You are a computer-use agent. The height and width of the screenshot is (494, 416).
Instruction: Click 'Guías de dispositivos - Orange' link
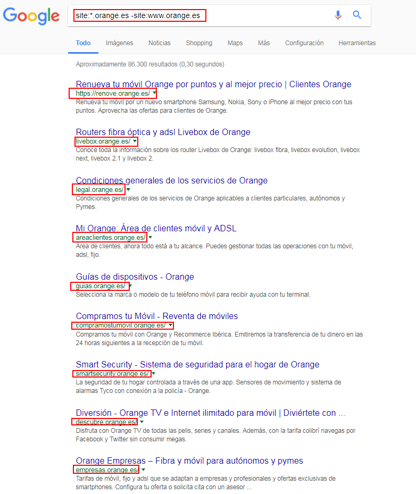[x=135, y=277]
